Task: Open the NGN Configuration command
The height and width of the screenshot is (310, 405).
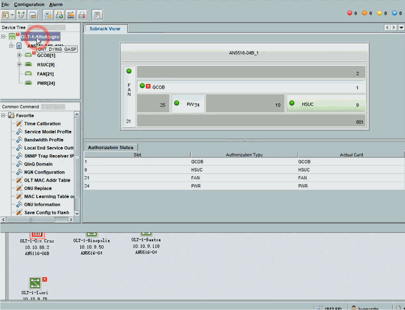Action: pos(44,172)
